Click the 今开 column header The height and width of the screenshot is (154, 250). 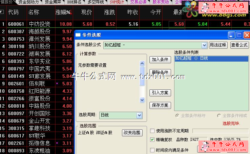[155, 12]
